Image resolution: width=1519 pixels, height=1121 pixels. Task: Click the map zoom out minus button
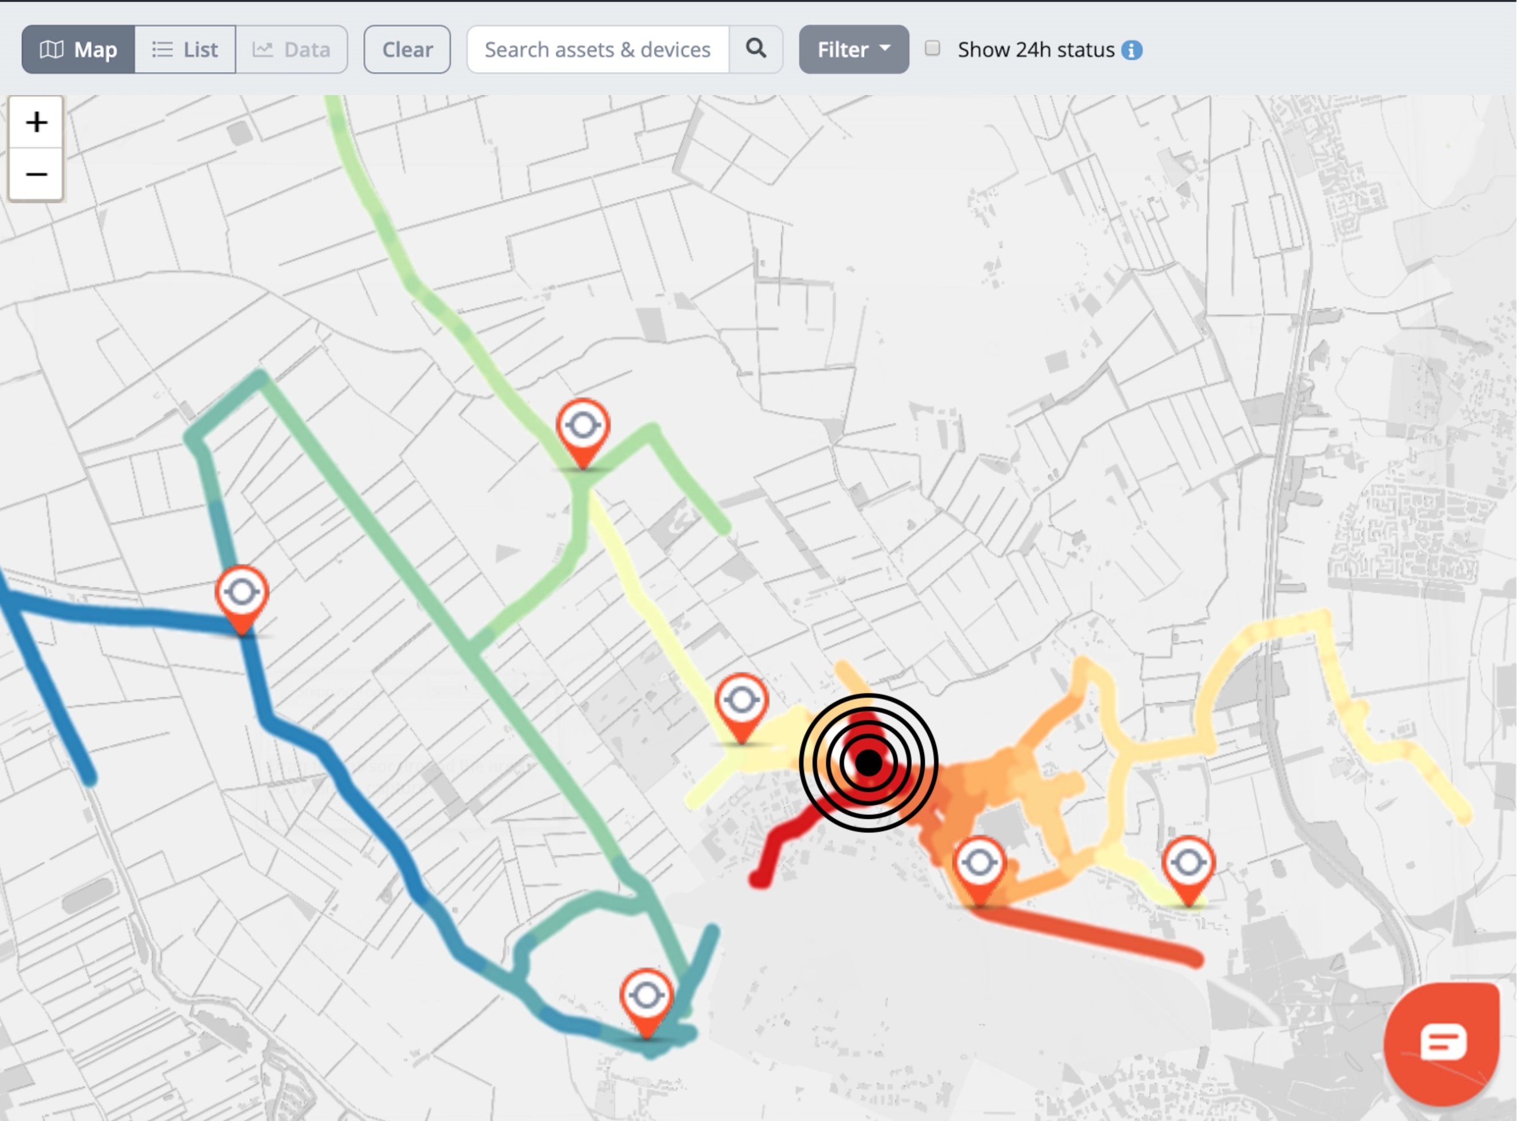pyautogui.click(x=36, y=174)
